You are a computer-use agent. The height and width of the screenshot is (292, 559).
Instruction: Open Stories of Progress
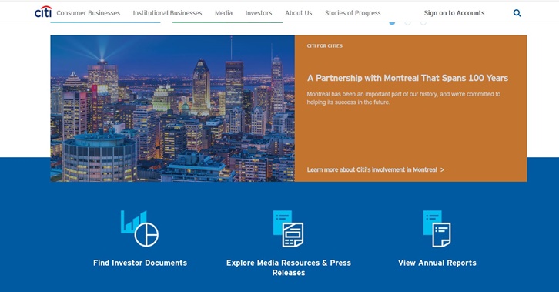coord(353,13)
